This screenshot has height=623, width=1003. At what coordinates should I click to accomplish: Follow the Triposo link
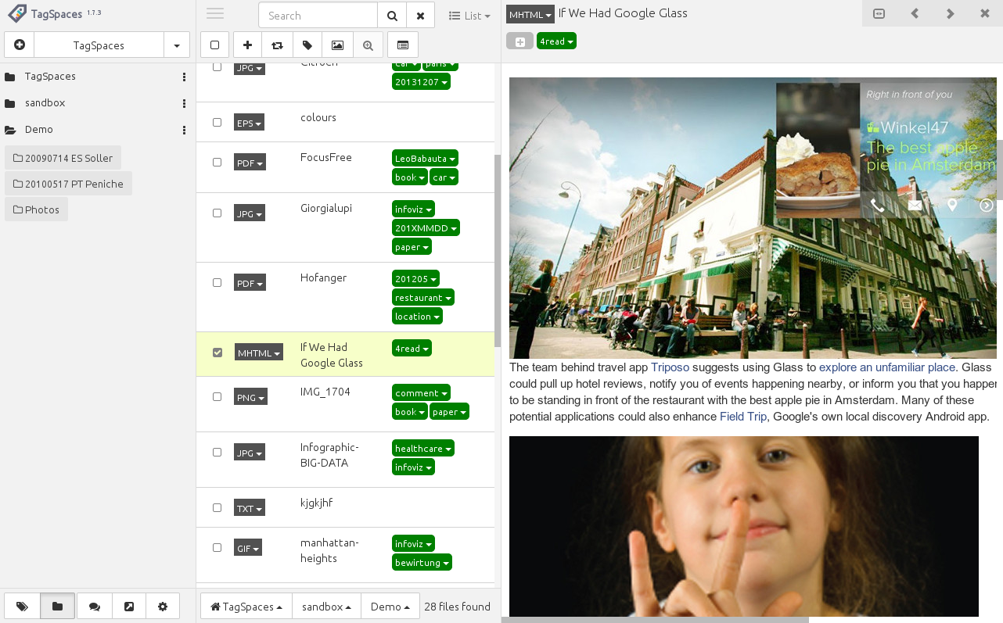click(670, 367)
